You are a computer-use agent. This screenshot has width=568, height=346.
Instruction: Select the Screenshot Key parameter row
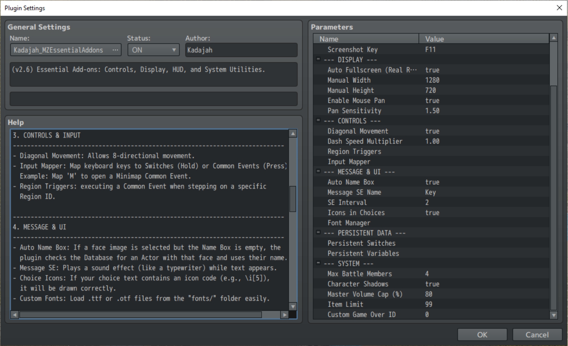click(x=431, y=50)
